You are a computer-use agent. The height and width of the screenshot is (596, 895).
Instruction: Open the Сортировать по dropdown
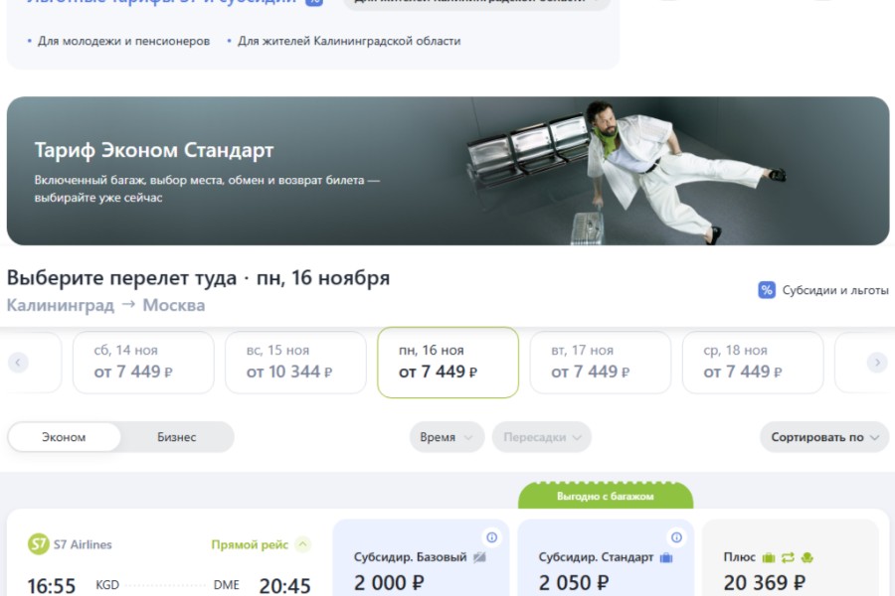click(x=824, y=437)
